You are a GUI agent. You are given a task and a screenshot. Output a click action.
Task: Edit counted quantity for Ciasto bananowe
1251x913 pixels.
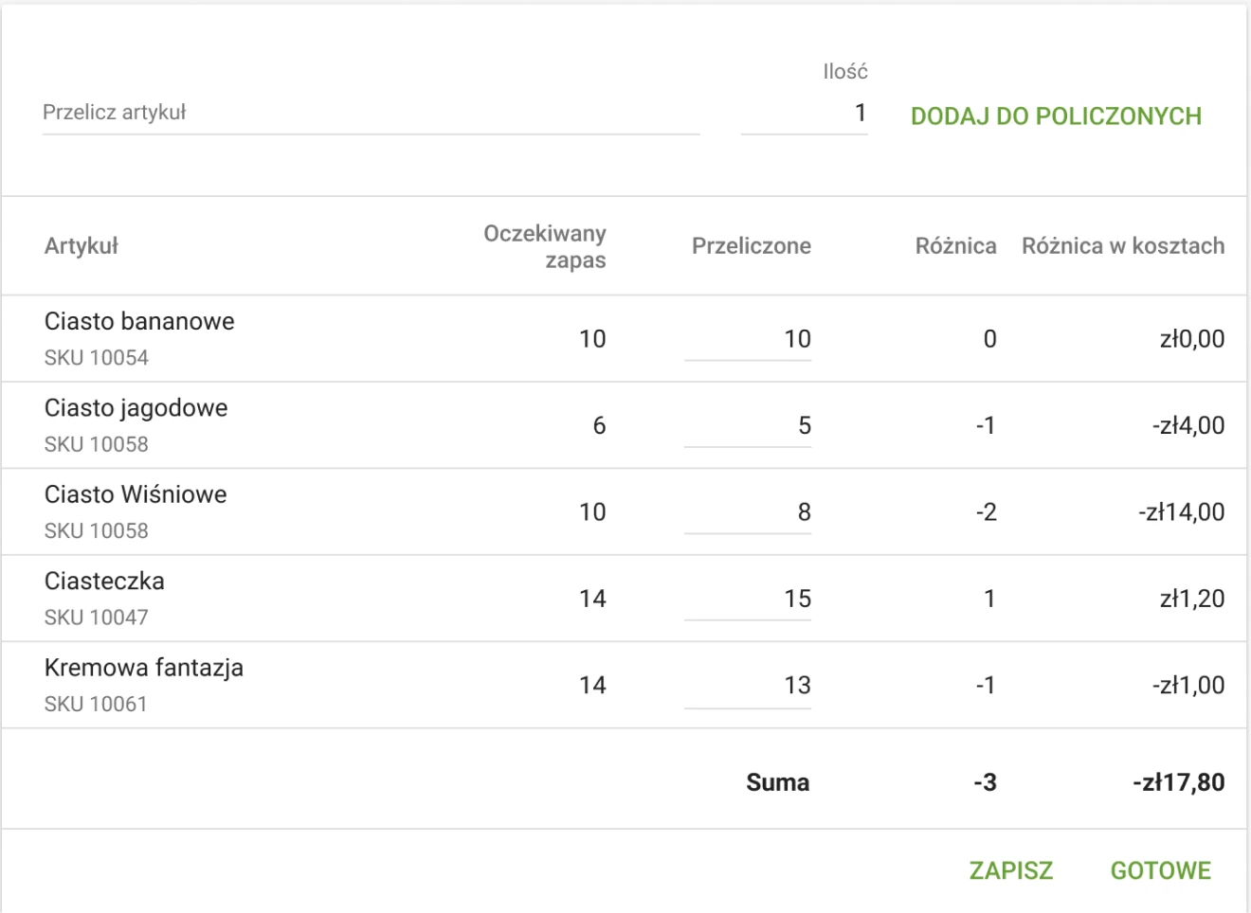748,339
